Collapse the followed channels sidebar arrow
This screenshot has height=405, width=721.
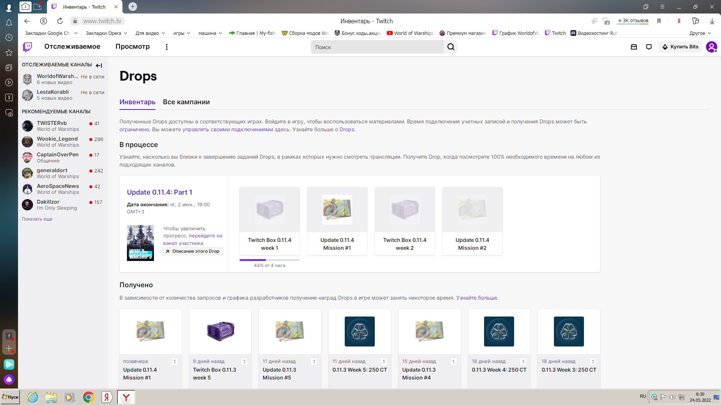[99, 65]
